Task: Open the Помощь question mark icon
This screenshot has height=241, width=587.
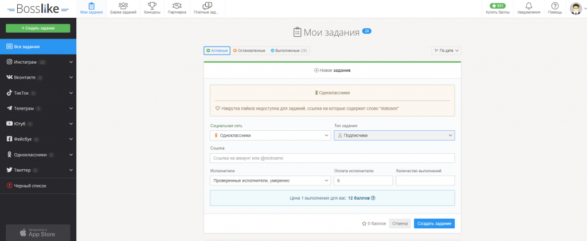Action: click(555, 6)
